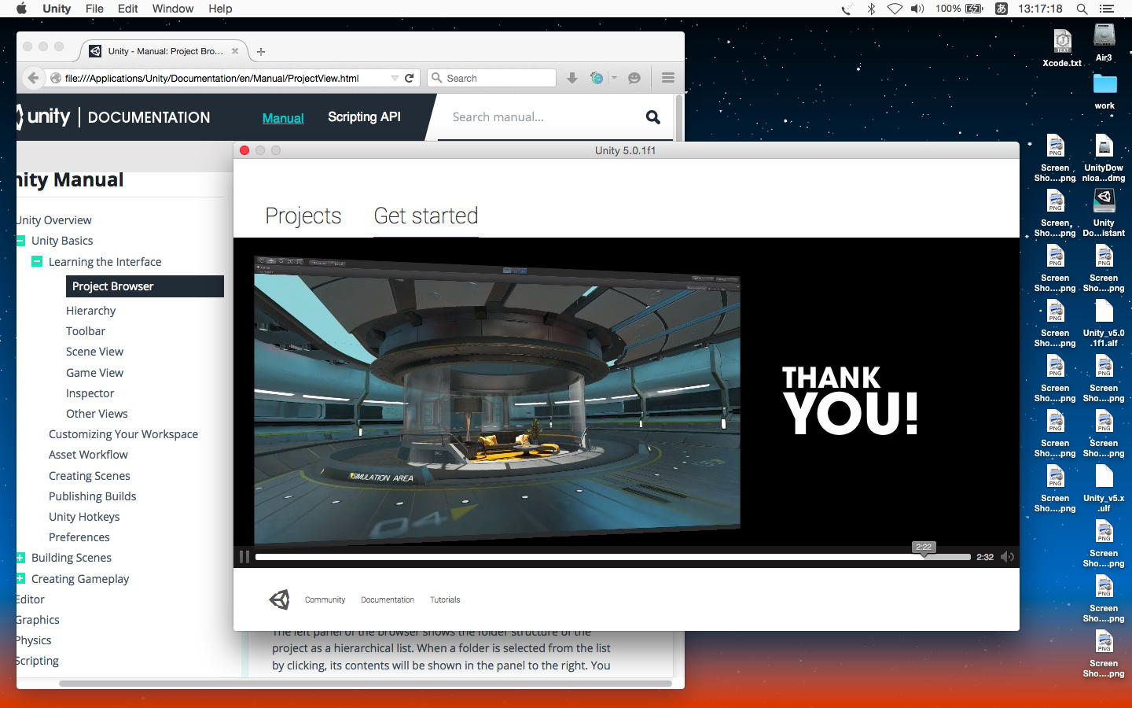Click the globe icon in browser toolbar

[x=597, y=78]
